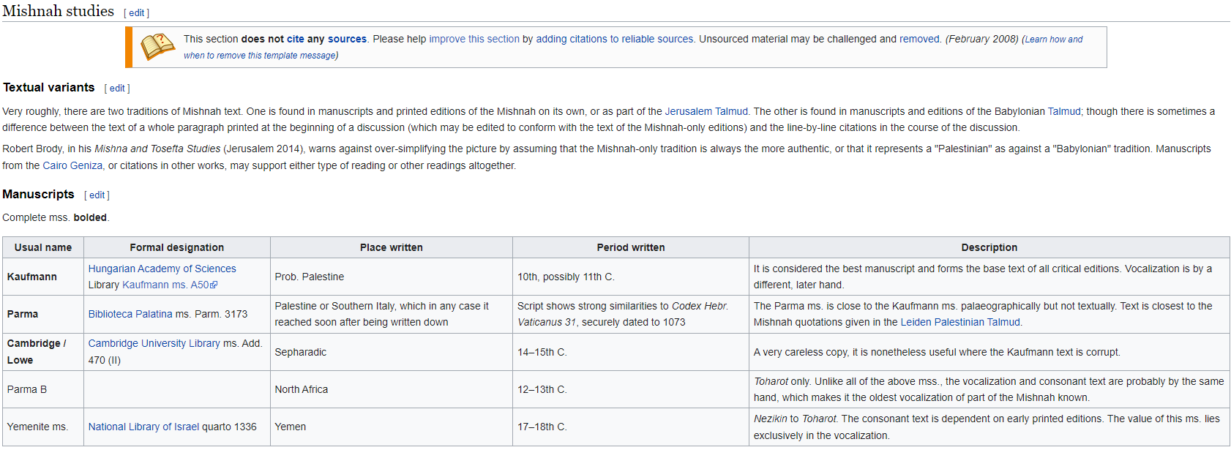Open the 'cite' link in the notice
The image size is (1231, 450).
(x=296, y=40)
